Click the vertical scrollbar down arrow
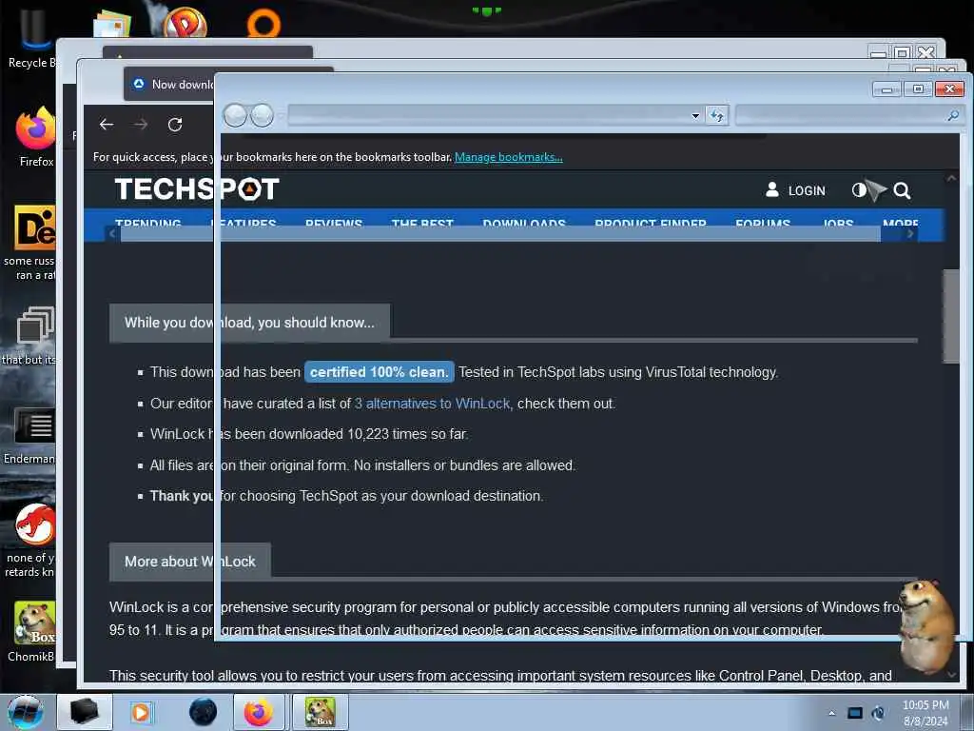Screen dimensions: 974x731 click(951, 675)
